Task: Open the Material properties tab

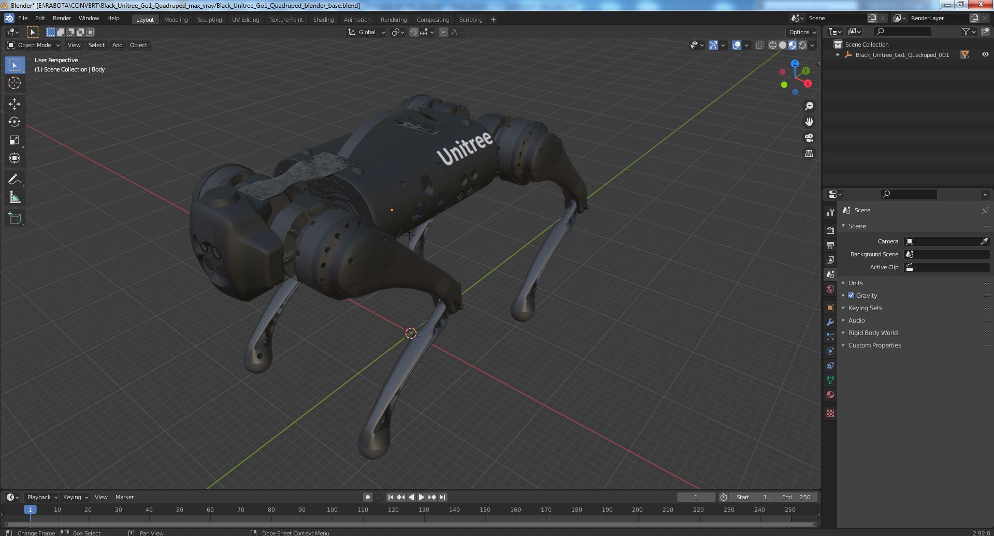Action: click(x=830, y=395)
